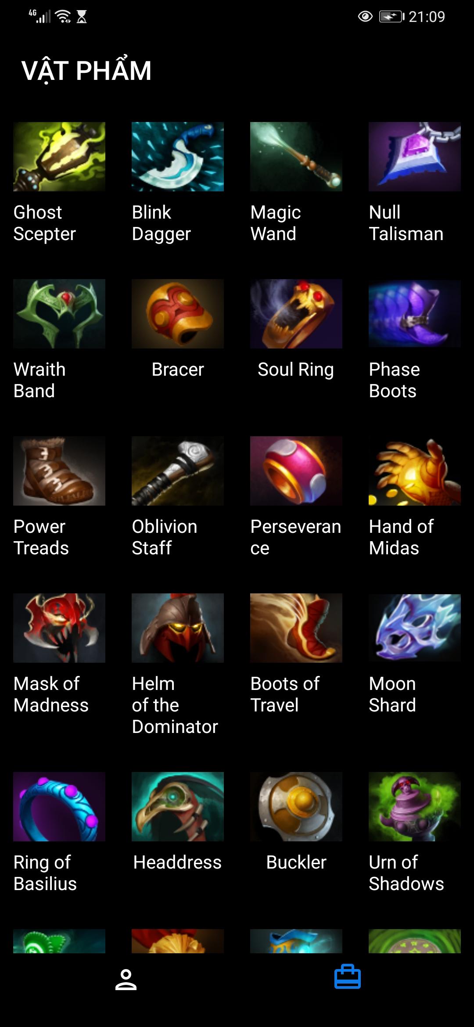Click the Helm of the Dominator label

tap(175, 705)
